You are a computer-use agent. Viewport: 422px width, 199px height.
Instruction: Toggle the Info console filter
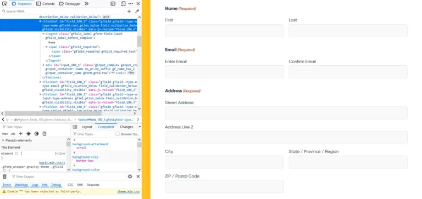coord(45,185)
